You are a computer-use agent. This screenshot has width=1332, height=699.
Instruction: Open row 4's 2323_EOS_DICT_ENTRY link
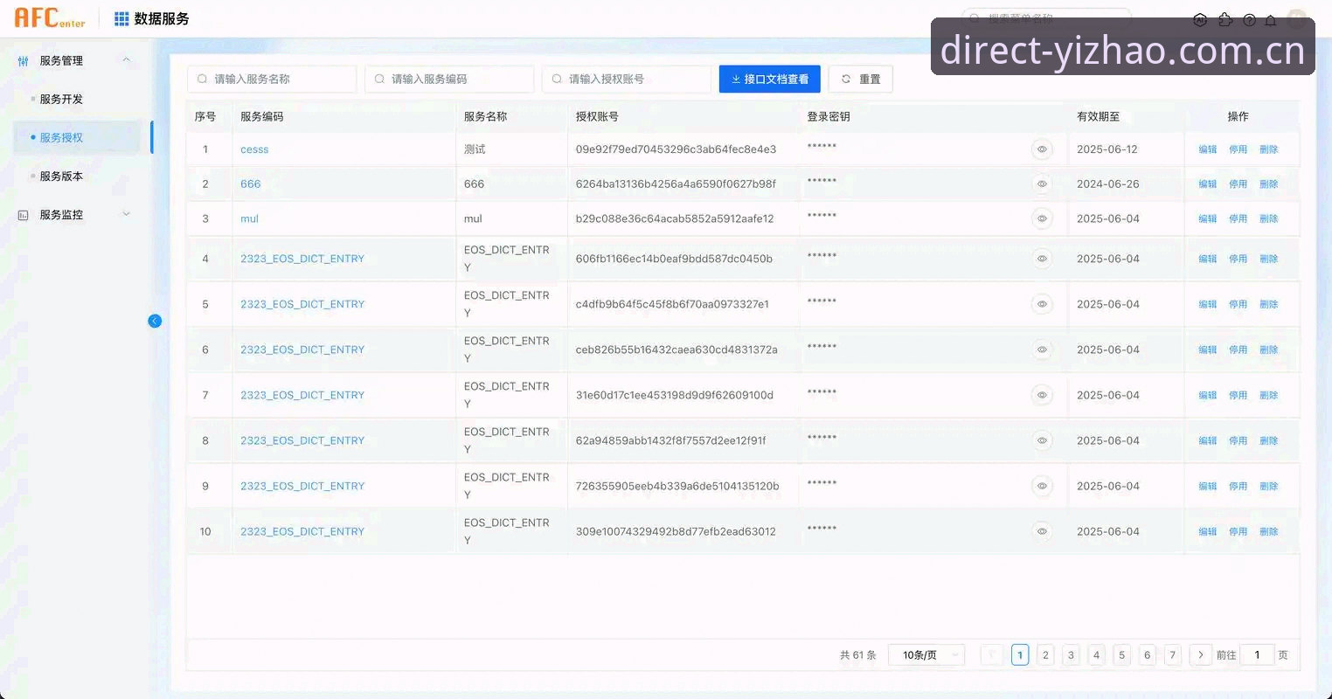(x=302, y=259)
